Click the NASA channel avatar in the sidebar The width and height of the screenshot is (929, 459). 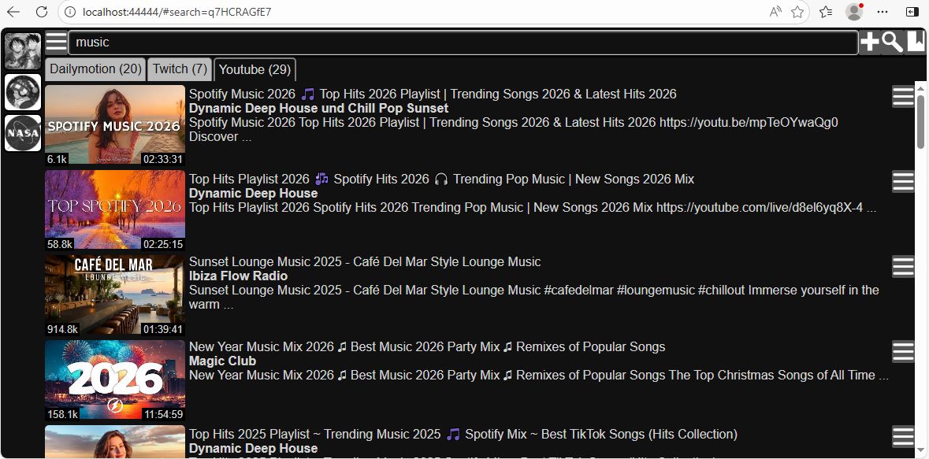point(23,132)
